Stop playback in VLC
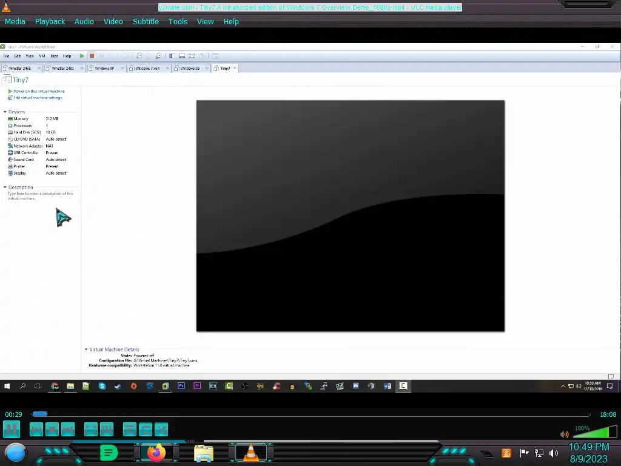The height and width of the screenshot is (466, 621). click(52, 429)
